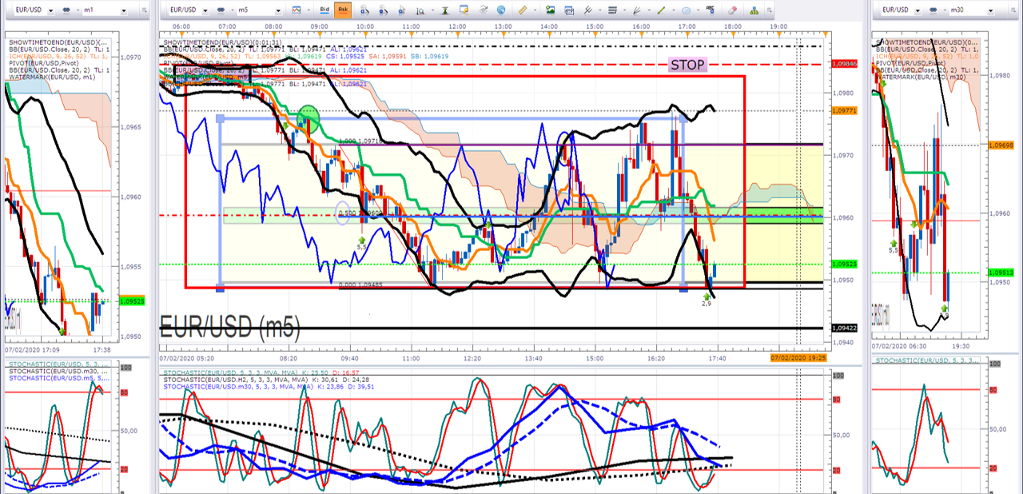Click m30 window toolbar overflow icon
Screen dimensions: 1023x494
click(1013, 10)
